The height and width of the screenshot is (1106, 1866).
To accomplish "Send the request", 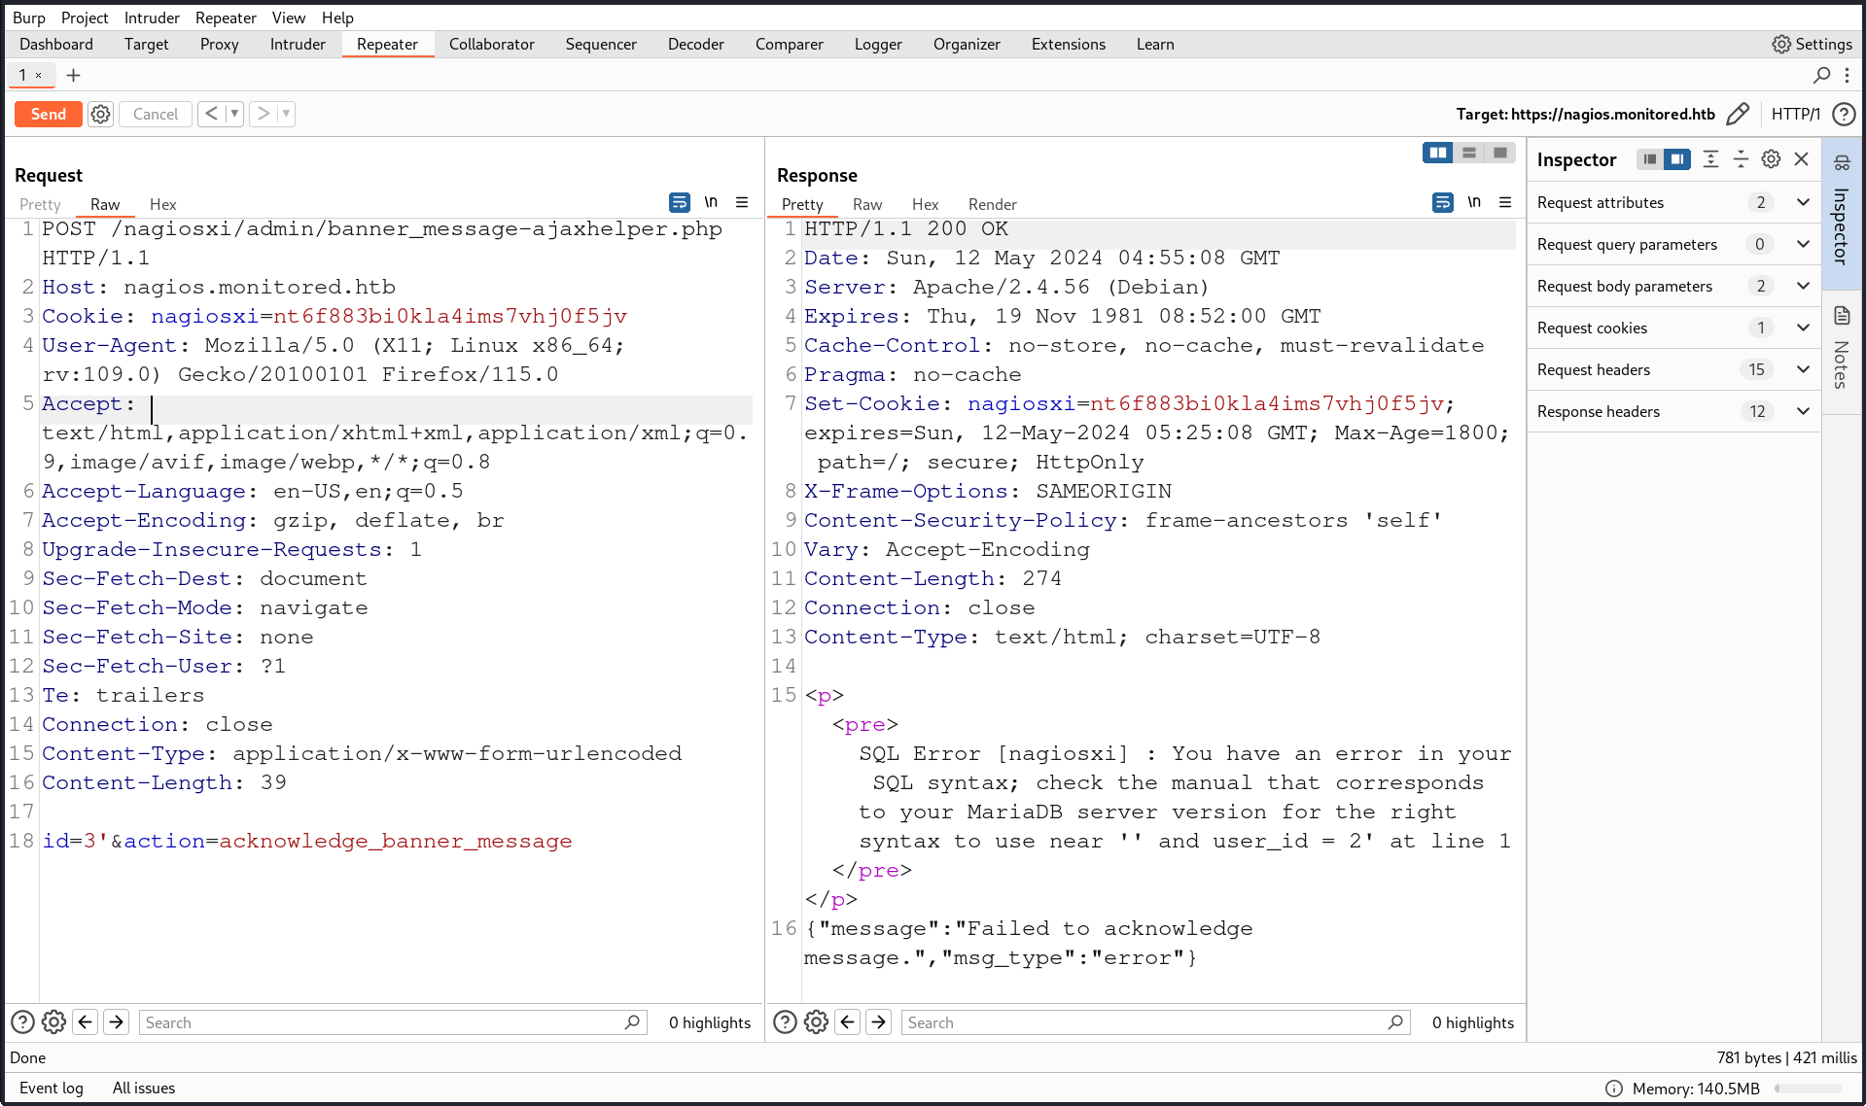I will pos(49,115).
